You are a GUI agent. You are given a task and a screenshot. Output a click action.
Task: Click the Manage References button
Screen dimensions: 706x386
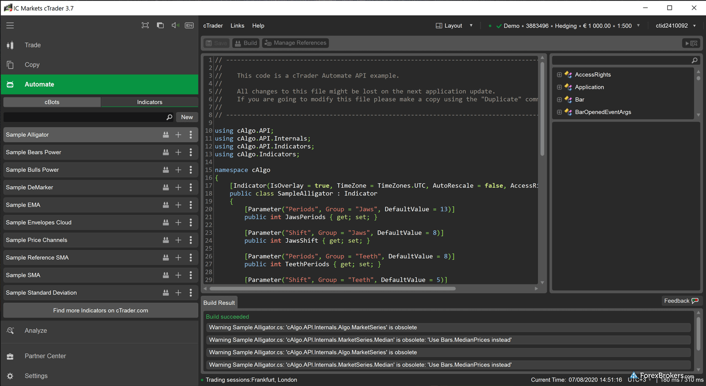click(x=295, y=43)
